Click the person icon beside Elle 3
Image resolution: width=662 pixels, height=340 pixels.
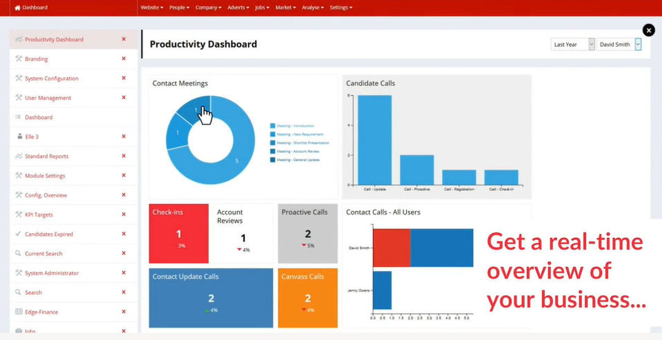click(19, 137)
